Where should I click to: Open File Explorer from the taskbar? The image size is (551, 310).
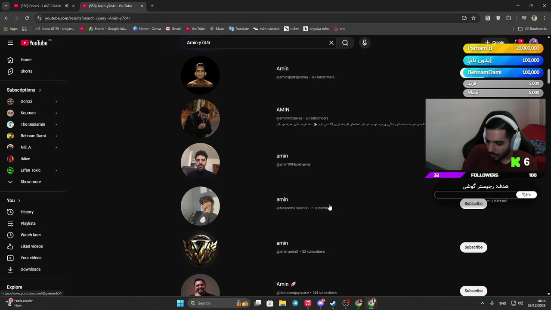(283, 303)
